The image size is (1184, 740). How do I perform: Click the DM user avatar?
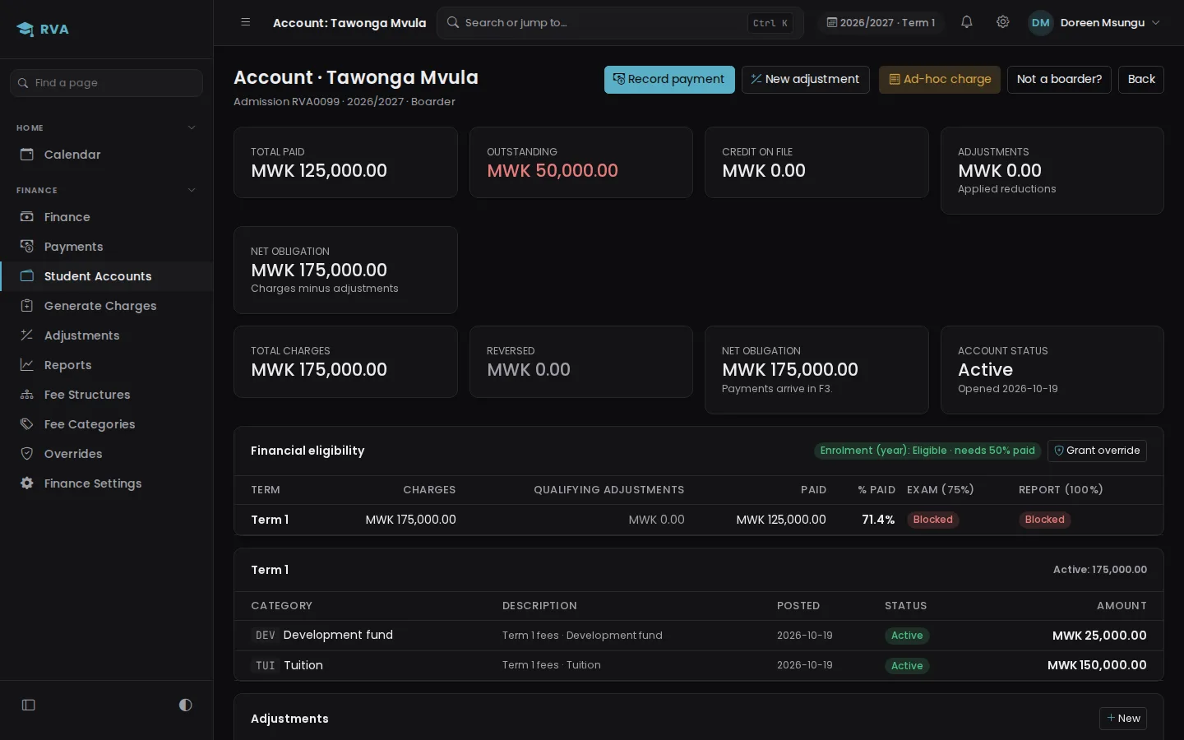coord(1040,23)
